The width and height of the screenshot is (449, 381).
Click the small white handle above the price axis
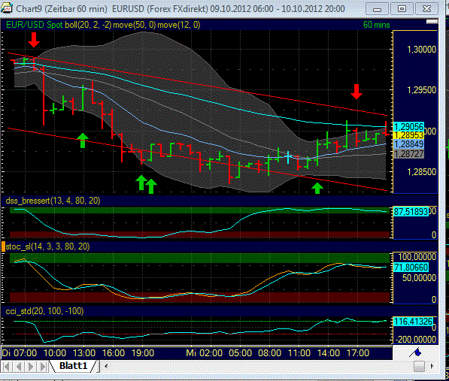point(432,22)
